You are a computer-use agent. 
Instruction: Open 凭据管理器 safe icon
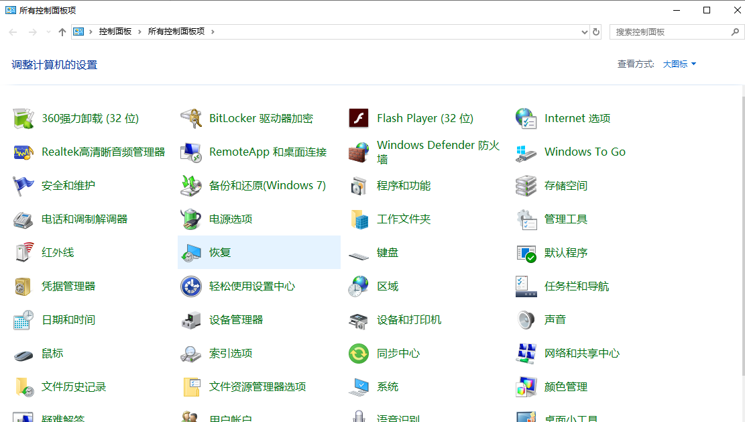[x=23, y=286]
